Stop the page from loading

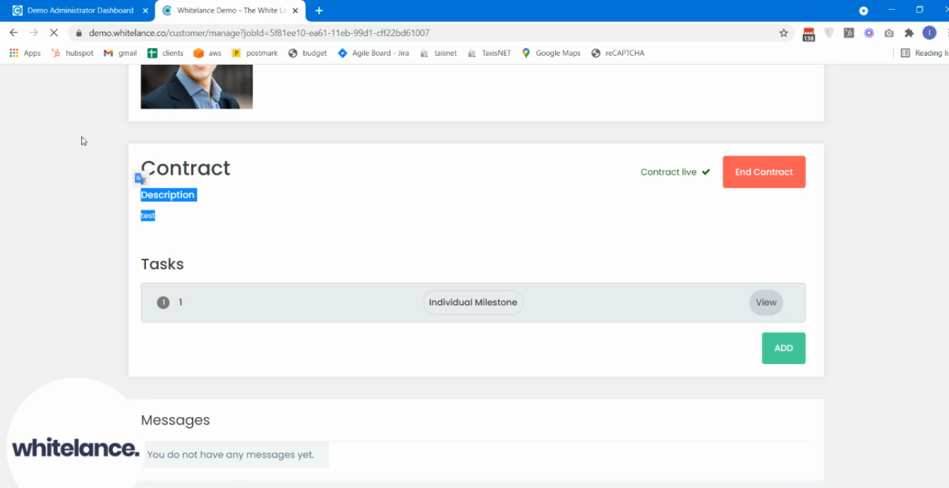pyautogui.click(x=54, y=32)
